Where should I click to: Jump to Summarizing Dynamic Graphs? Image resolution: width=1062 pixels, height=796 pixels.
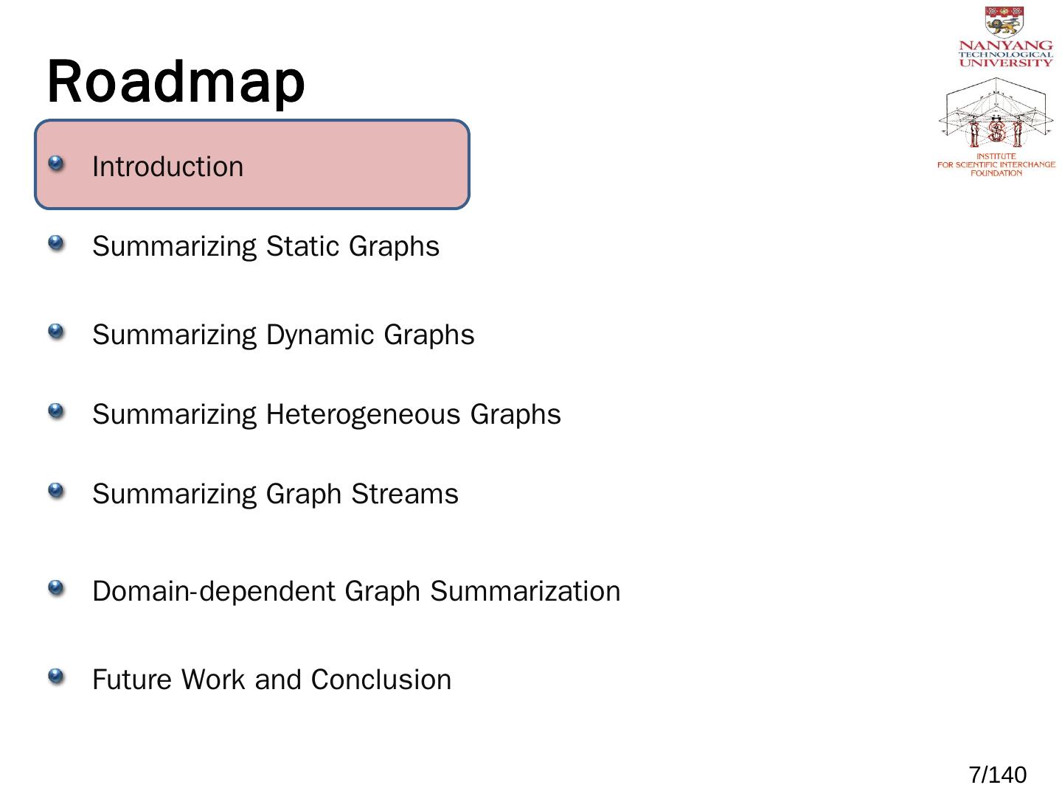click(x=283, y=335)
